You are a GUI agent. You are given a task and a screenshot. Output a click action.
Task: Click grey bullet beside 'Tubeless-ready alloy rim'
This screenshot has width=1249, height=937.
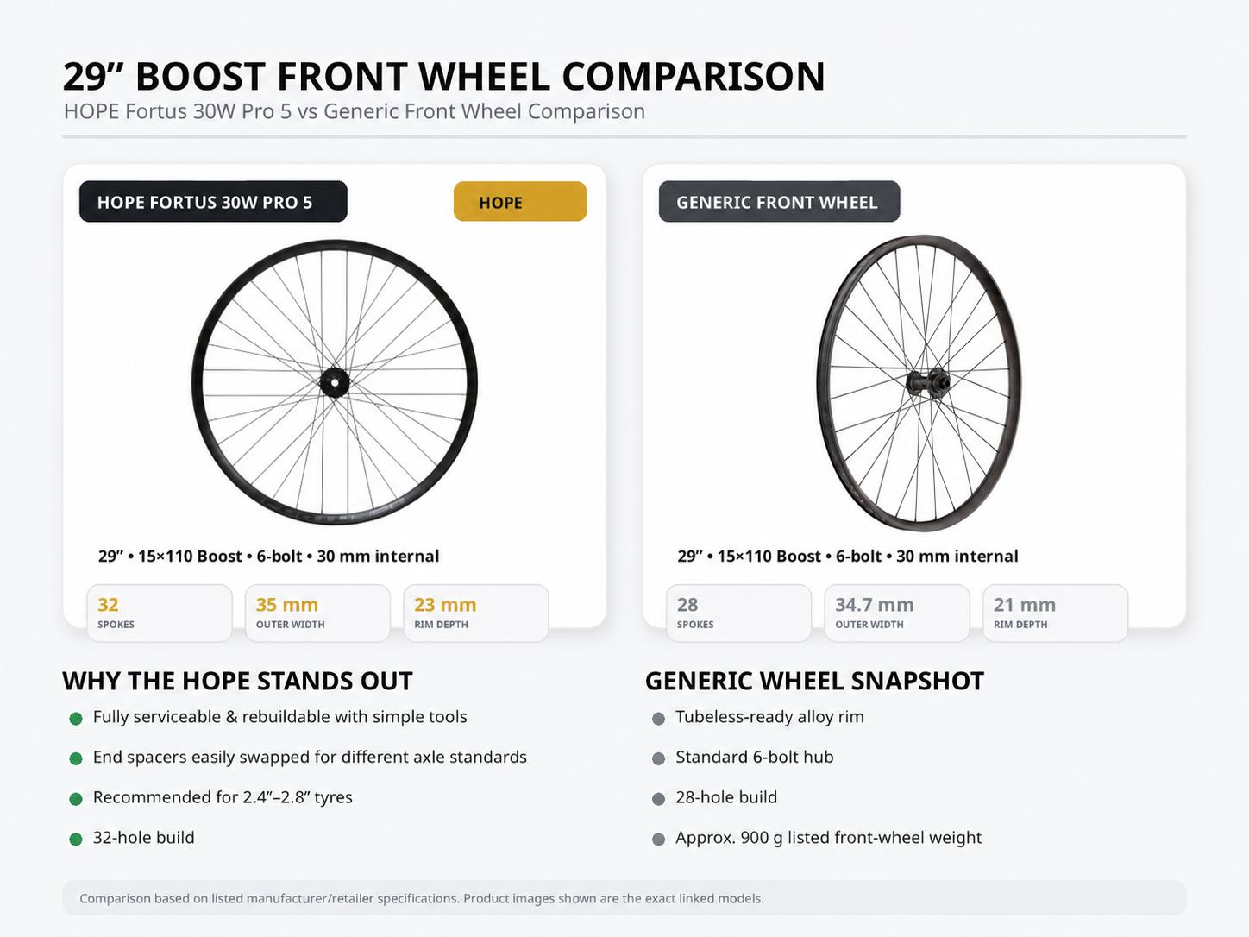[659, 718]
